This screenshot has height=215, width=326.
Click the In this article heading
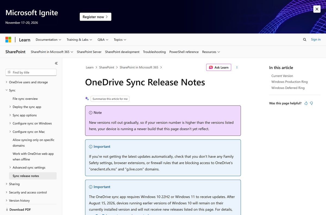tap(281, 68)
